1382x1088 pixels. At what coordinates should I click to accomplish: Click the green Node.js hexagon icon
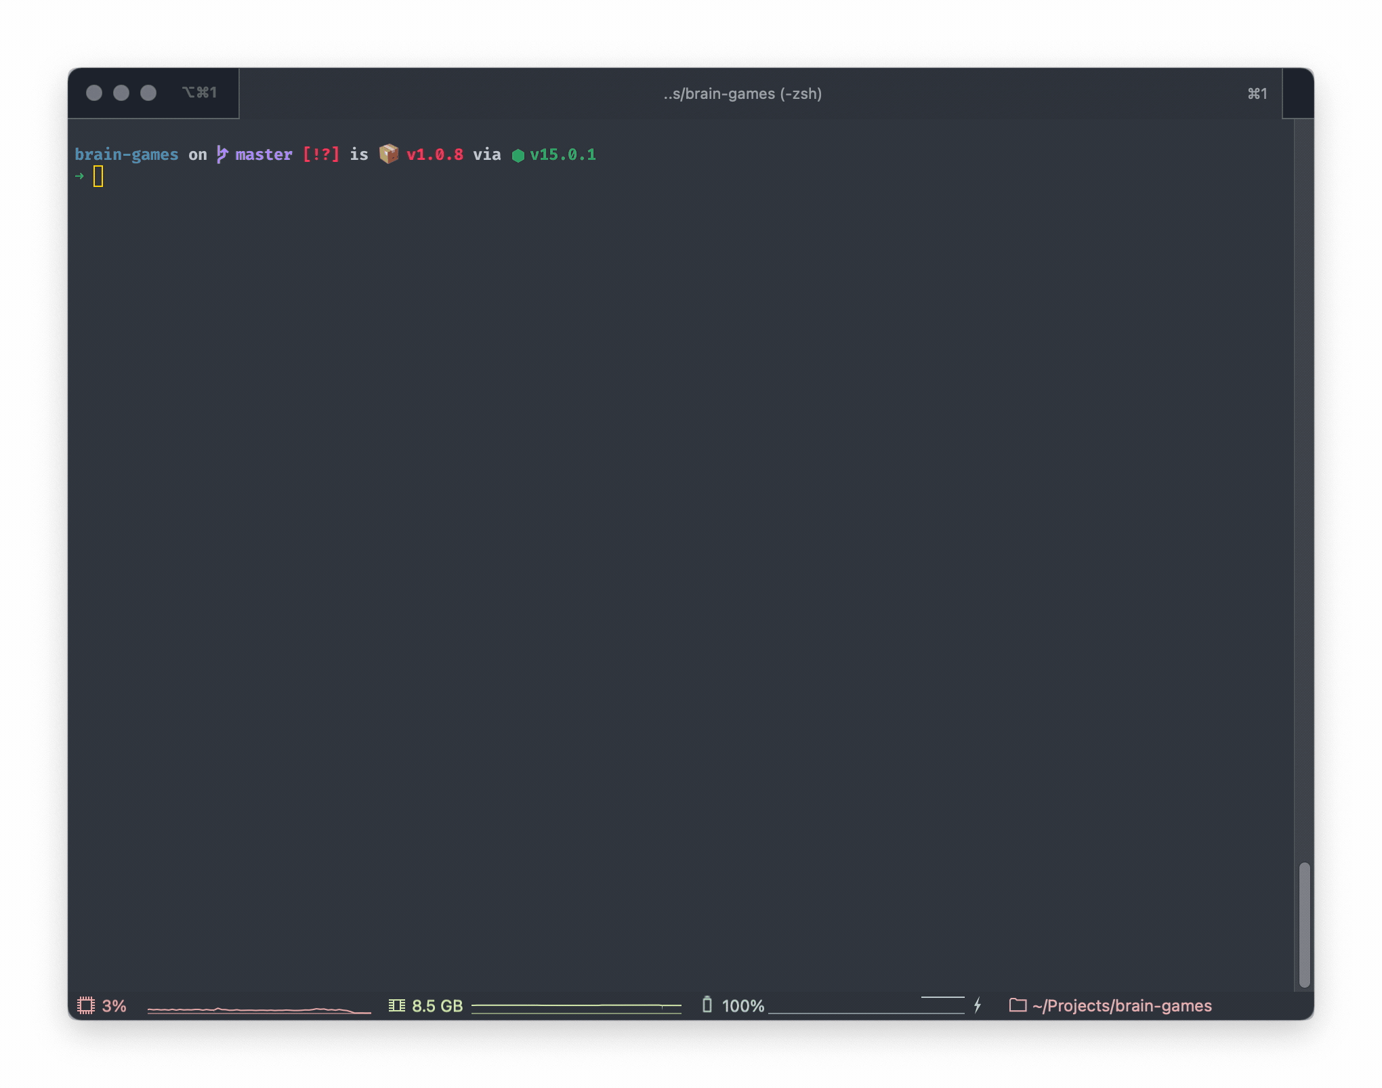[x=518, y=156]
